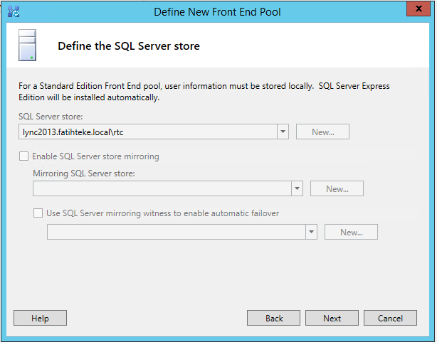The width and height of the screenshot is (437, 342).
Task: Toggle the mirroring witness automatic failover checkbox
Action: 38,213
